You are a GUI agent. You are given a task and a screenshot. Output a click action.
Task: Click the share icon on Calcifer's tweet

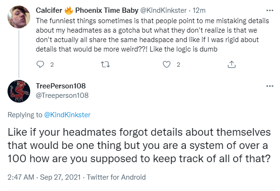[x=231, y=64]
